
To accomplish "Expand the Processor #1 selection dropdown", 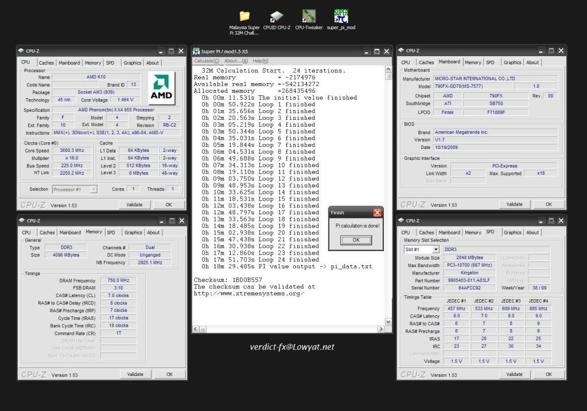I will click(94, 189).
